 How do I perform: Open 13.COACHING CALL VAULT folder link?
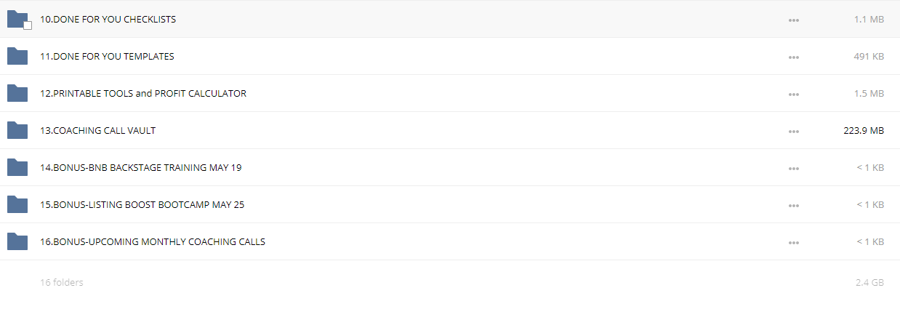click(x=97, y=130)
